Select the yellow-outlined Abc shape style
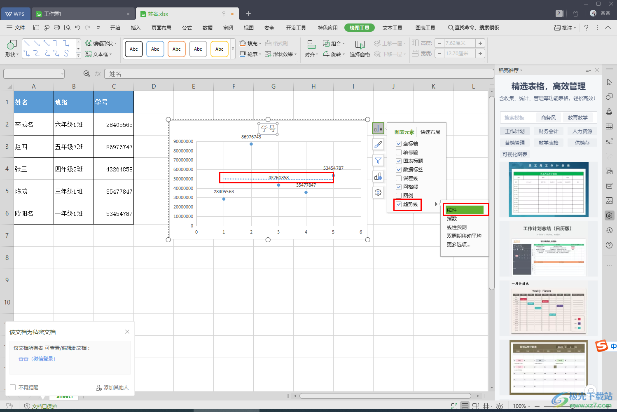 [x=220, y=49]
